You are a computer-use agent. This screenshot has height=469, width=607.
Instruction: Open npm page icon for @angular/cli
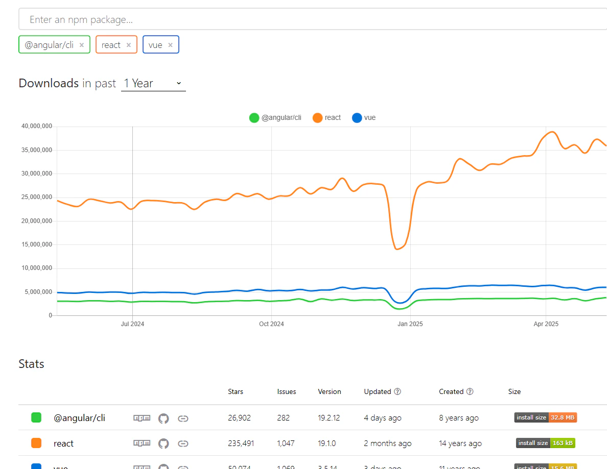[x=142, y=418]
